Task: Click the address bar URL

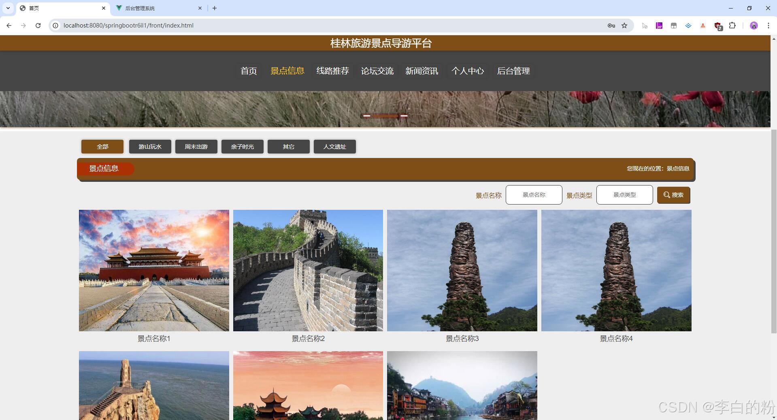Action: (x=128, y=26)
